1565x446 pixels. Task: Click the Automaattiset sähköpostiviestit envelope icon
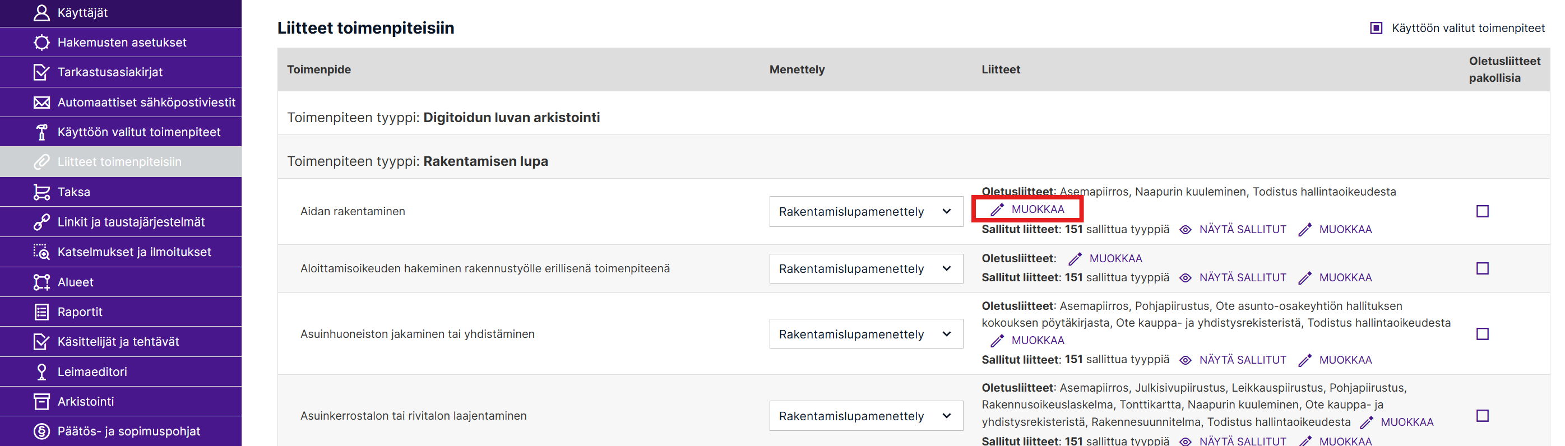pyautogui.click(x=41, y=102)
